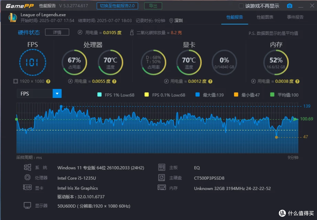Click the League of Legends.exe title
The height and width of the screenshot is (220, 317).
[43, 15]
